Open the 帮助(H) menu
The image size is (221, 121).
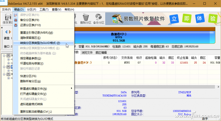coord(69,10)
